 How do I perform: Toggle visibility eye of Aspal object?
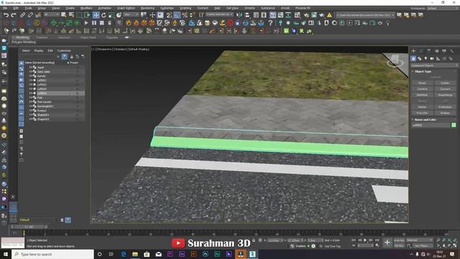[30, 67]
